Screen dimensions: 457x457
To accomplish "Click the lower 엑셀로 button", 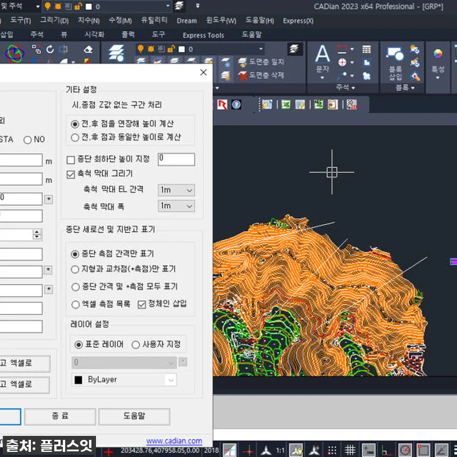I will pyautogui.click(x=25, y=384).
